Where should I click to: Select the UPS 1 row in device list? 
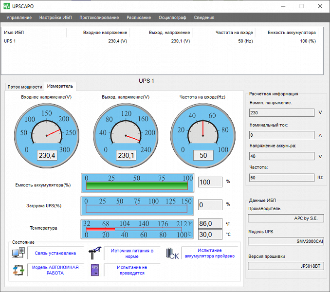[10, 41]
